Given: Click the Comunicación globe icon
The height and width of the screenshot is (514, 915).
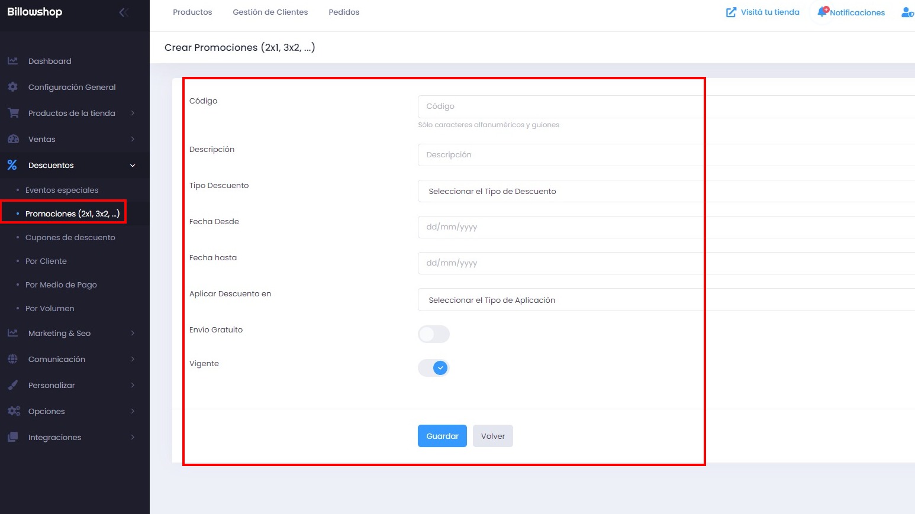Looking at the screenshot, I should pyautogui.click(x=12, y=359).
